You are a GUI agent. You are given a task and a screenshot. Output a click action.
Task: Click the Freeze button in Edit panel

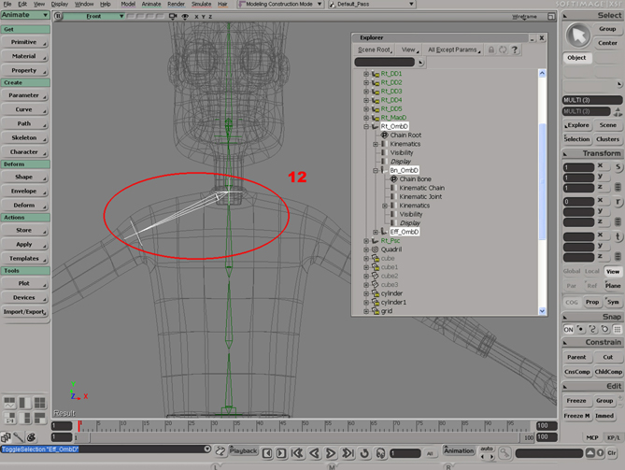576,401
